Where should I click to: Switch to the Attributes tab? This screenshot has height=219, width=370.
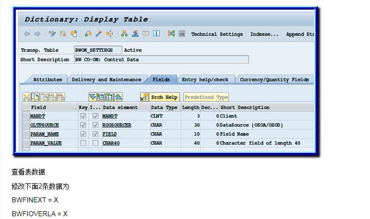pyautogui.click(x=47, y=79)
